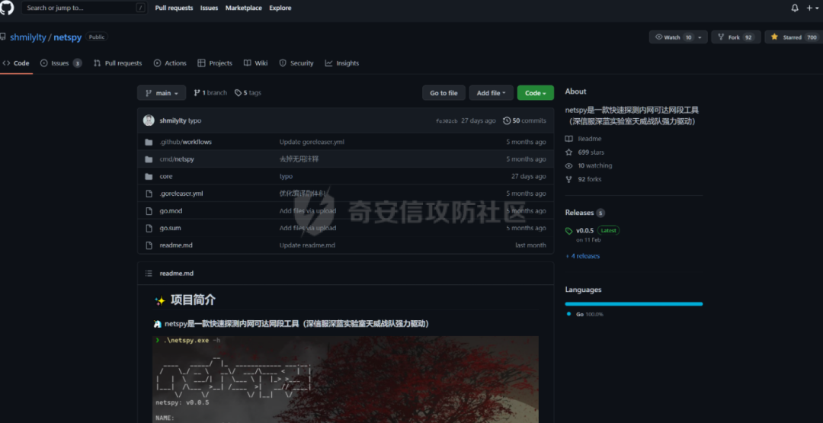Open the readme outline list icon
Image resolution: width=823 pixels, height=423 pixels.
[149, 274]
